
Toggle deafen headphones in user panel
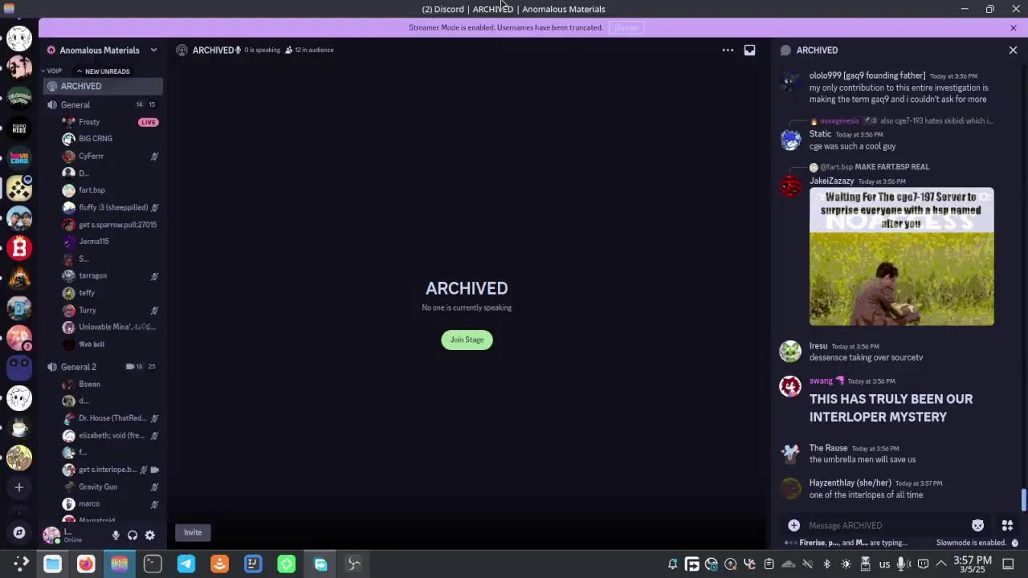click(x=133, y=535)
